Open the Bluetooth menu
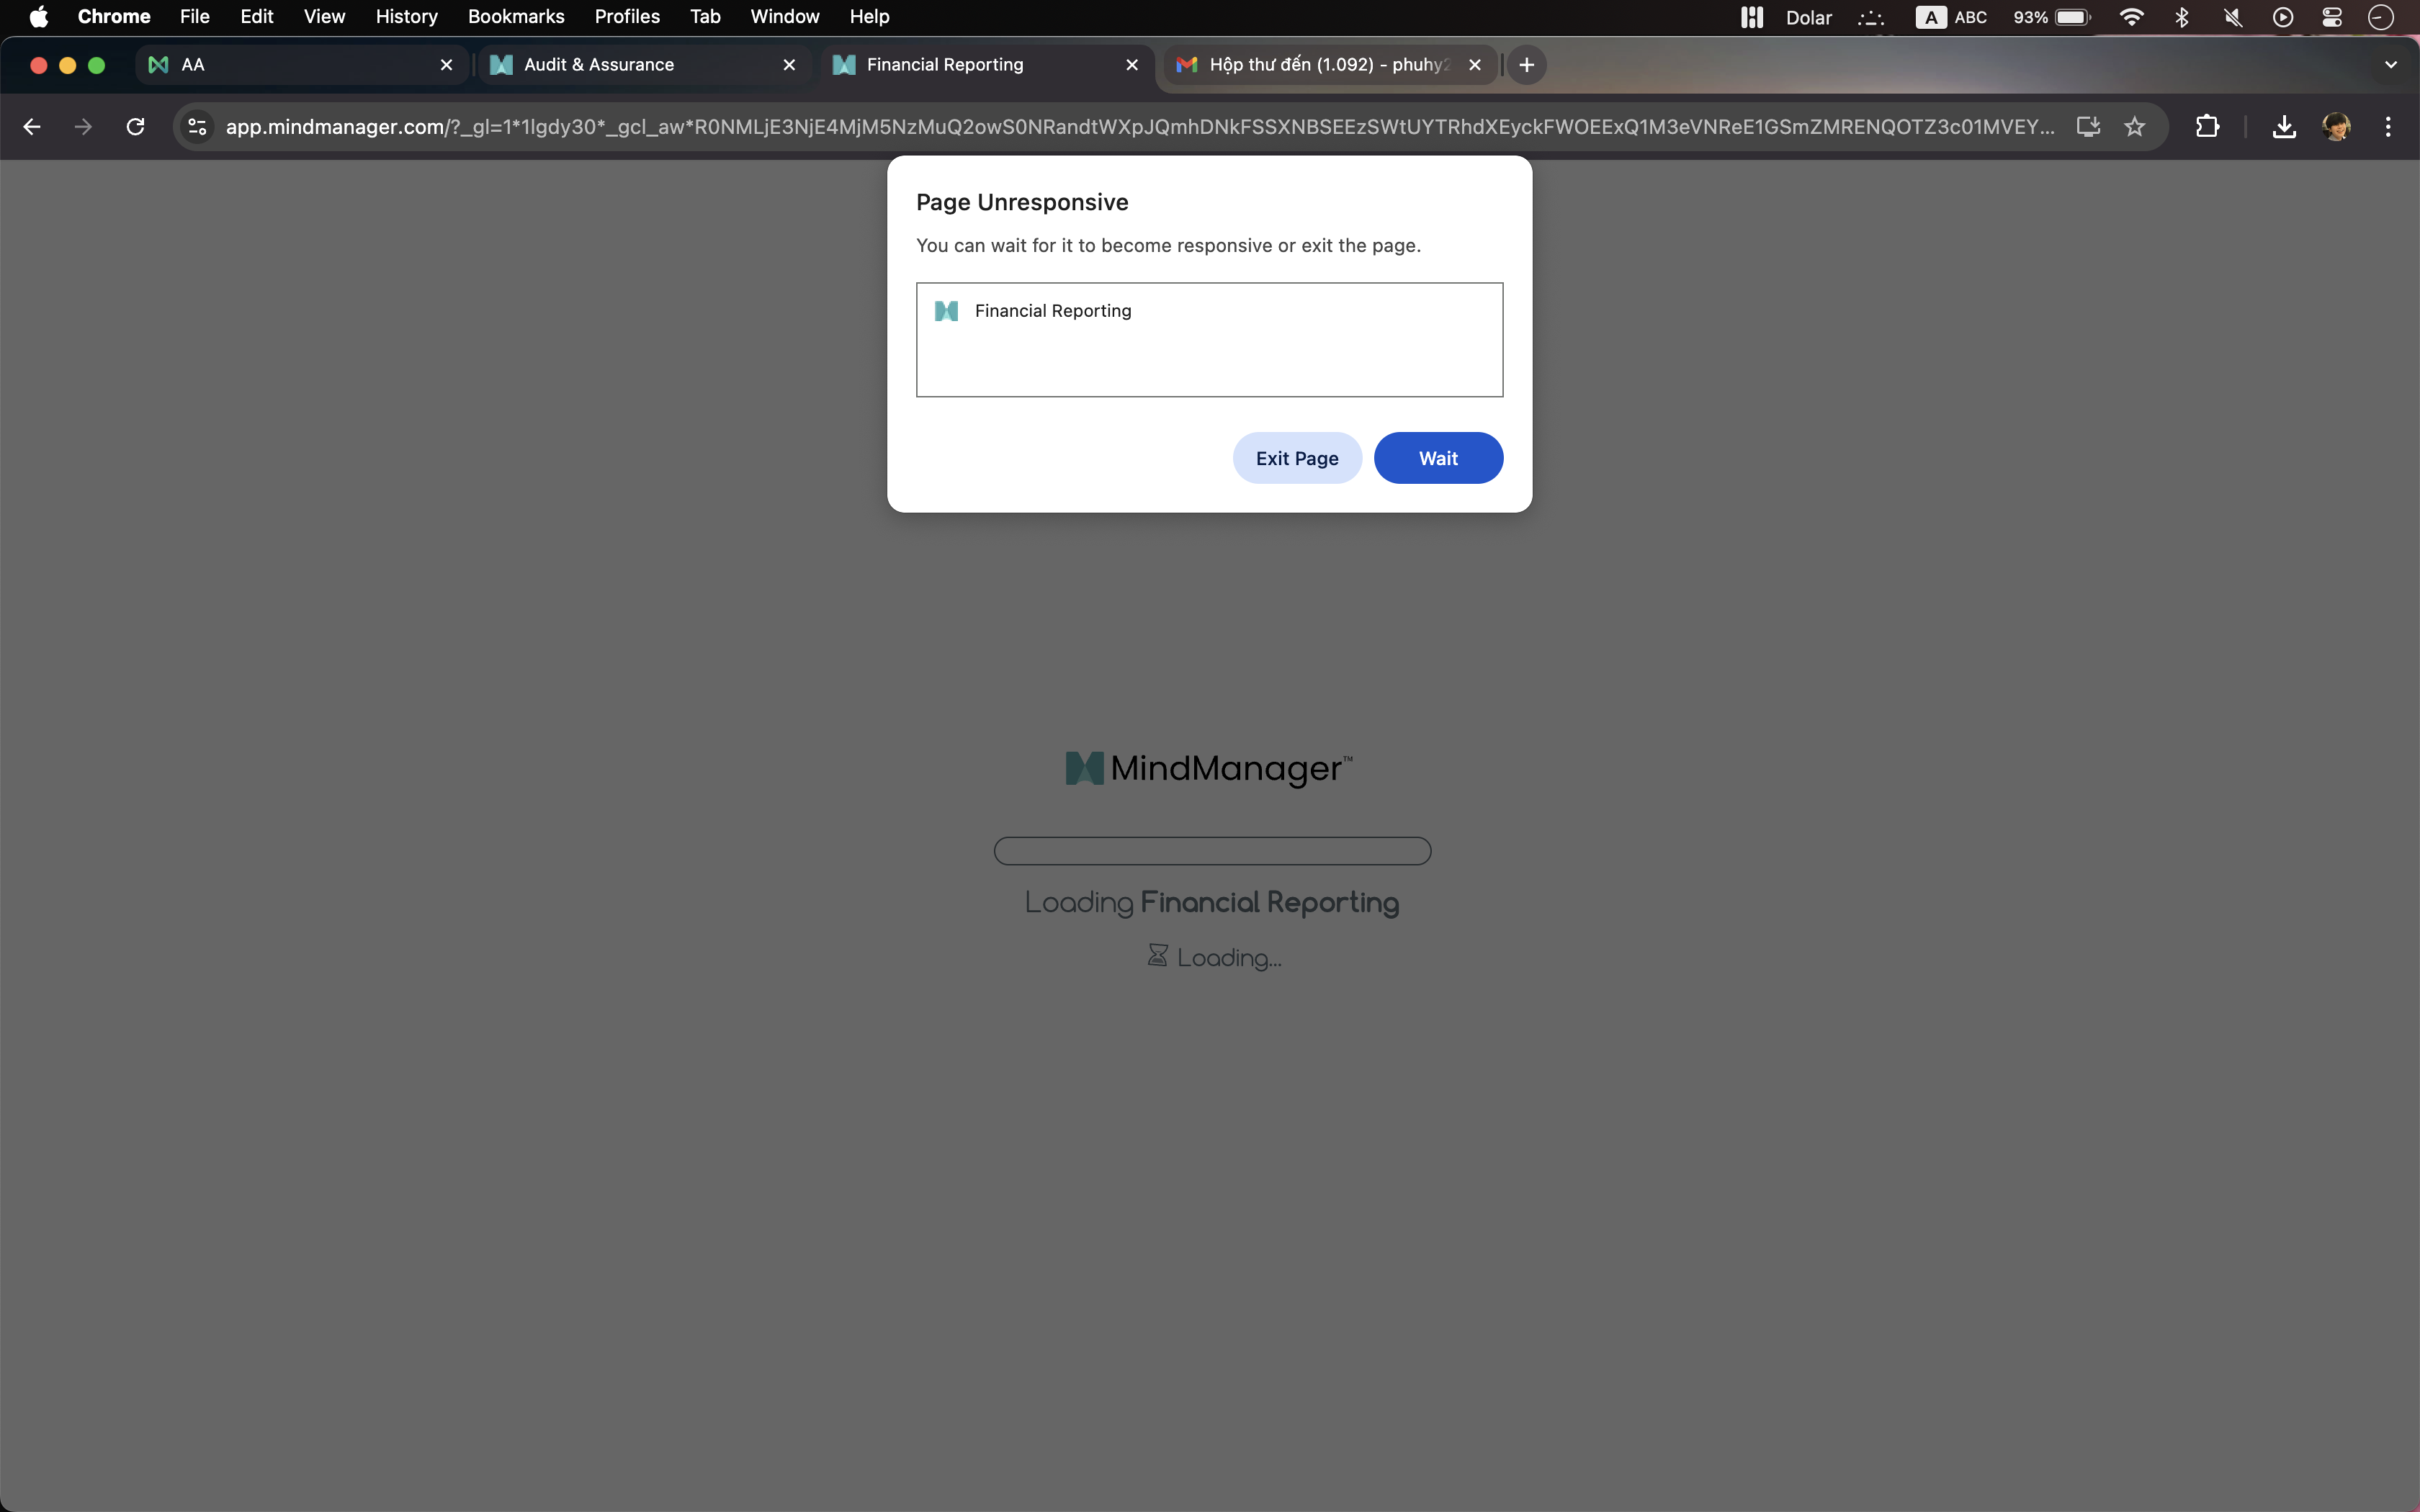This screenshot has height=1512, width=2420. (x=2182, y=17)
